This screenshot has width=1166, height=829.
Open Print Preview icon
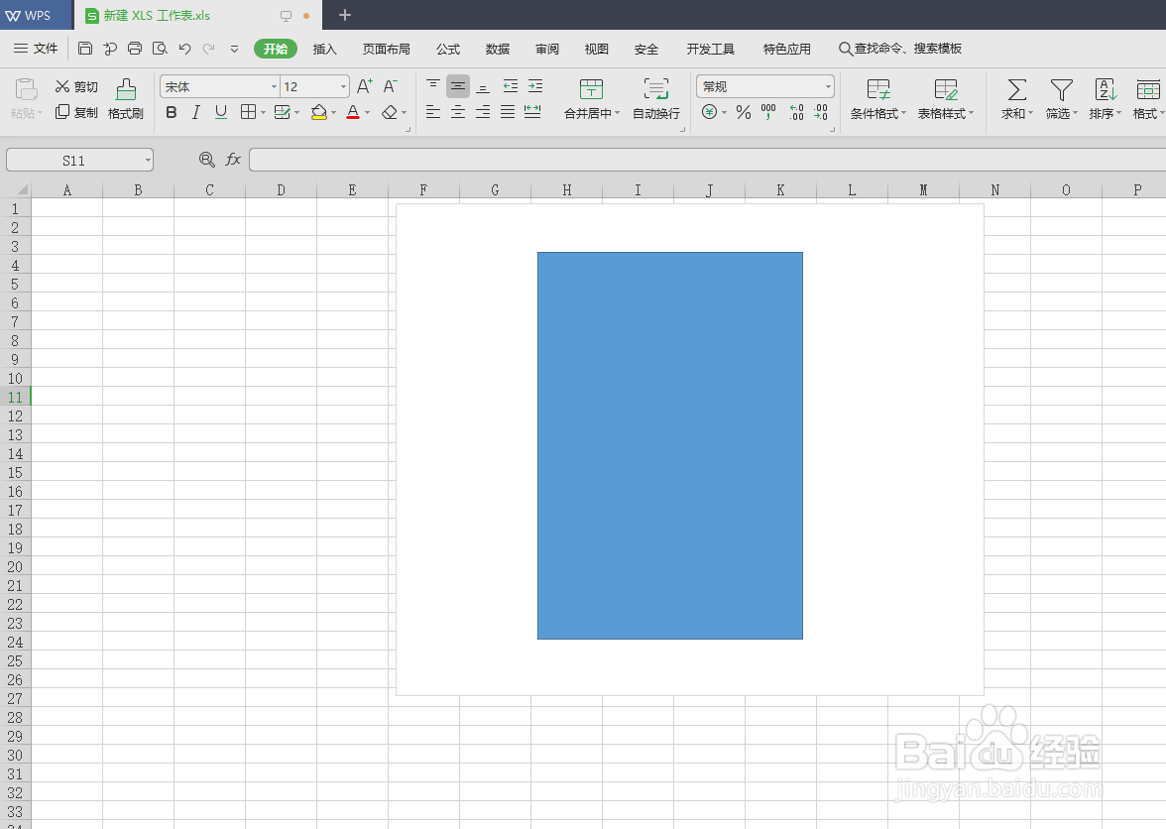point(159,49)
